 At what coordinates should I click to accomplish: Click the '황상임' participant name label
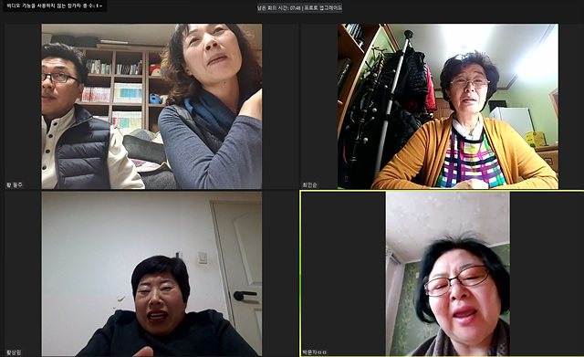point(14,352)
